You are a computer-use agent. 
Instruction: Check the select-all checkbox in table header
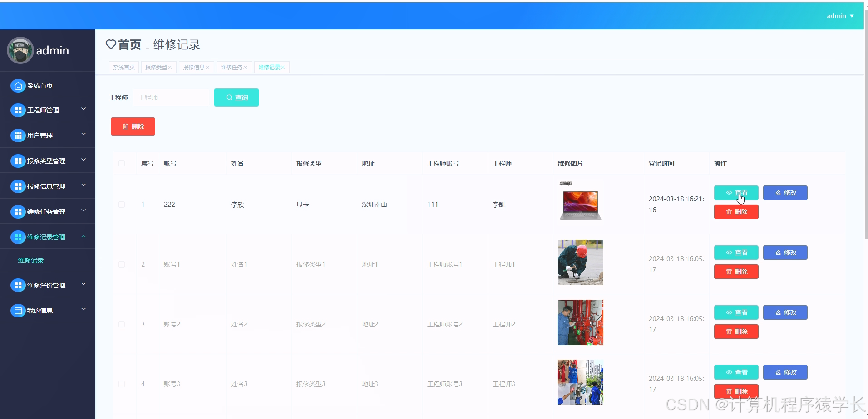click(122, 163)
